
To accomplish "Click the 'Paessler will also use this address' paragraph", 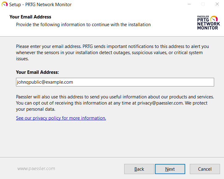I will 115,103.
